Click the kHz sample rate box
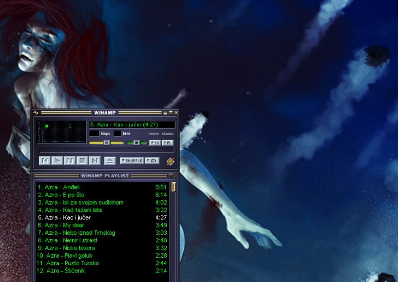Image resolution: width=398 pixels, height=282 pixels. click(117, 133)
